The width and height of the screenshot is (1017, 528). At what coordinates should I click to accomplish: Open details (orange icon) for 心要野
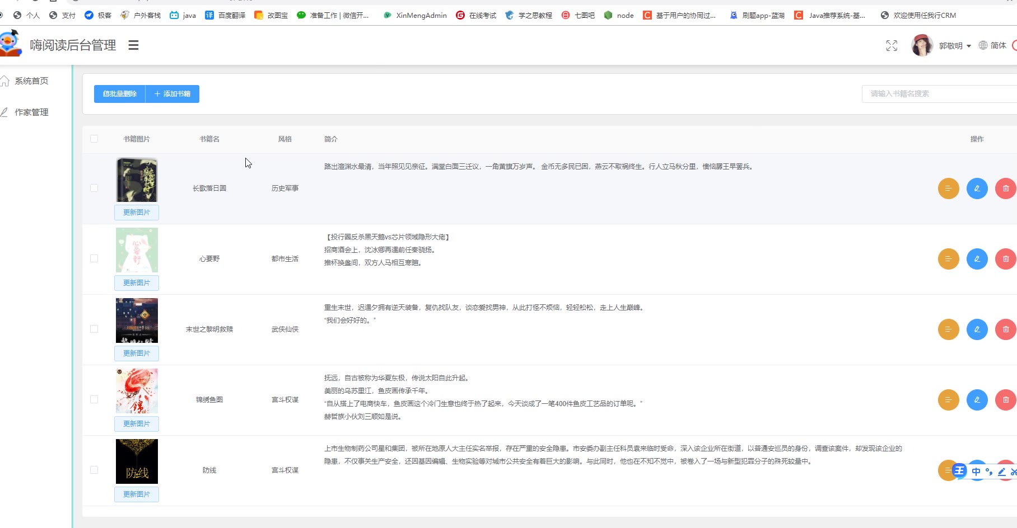pos(949,259)
